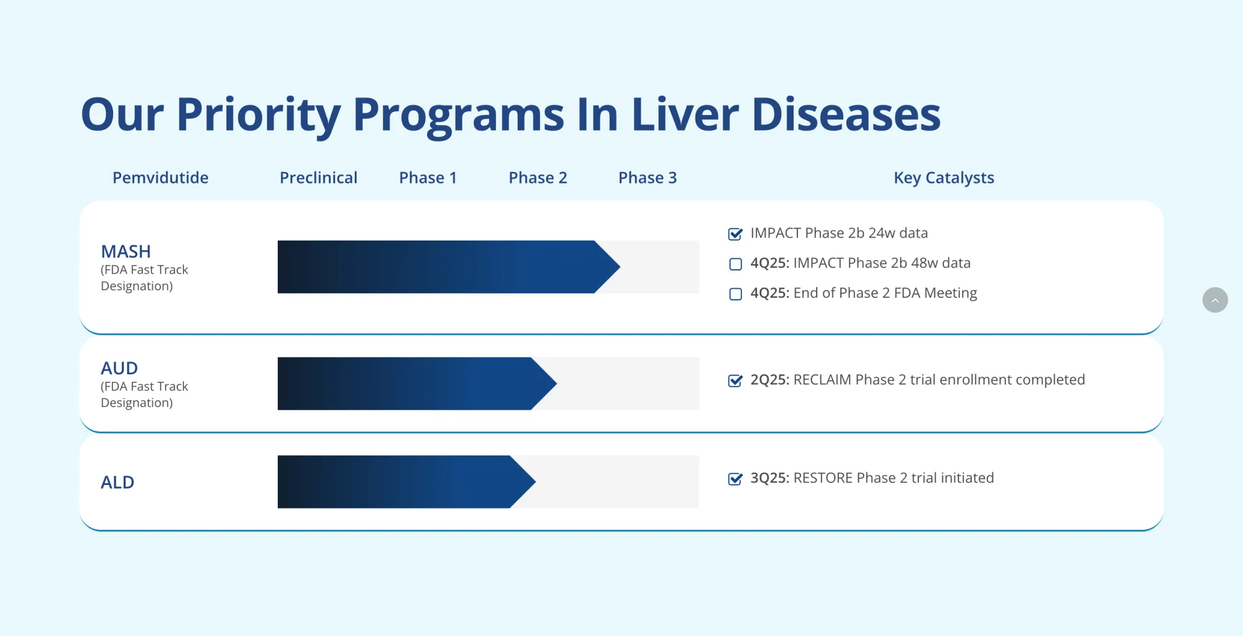Screen dimensions: 1243x636
Task: Select the chevron-up arrow on the right edge
Action: click(x=1215, y=300)
